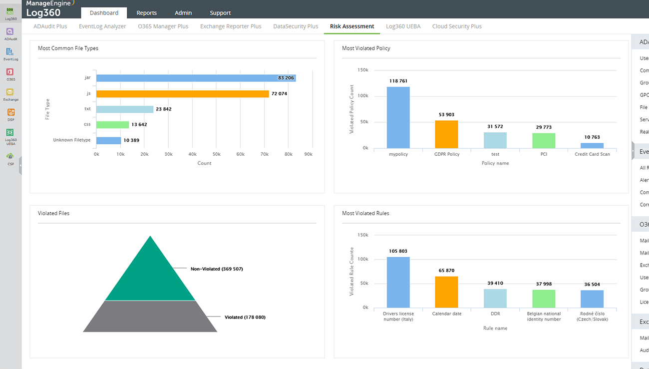Open the EventLog Analyzer sub-tab
Viewport: 649px width, 369px height.
[x=102, y=26]
